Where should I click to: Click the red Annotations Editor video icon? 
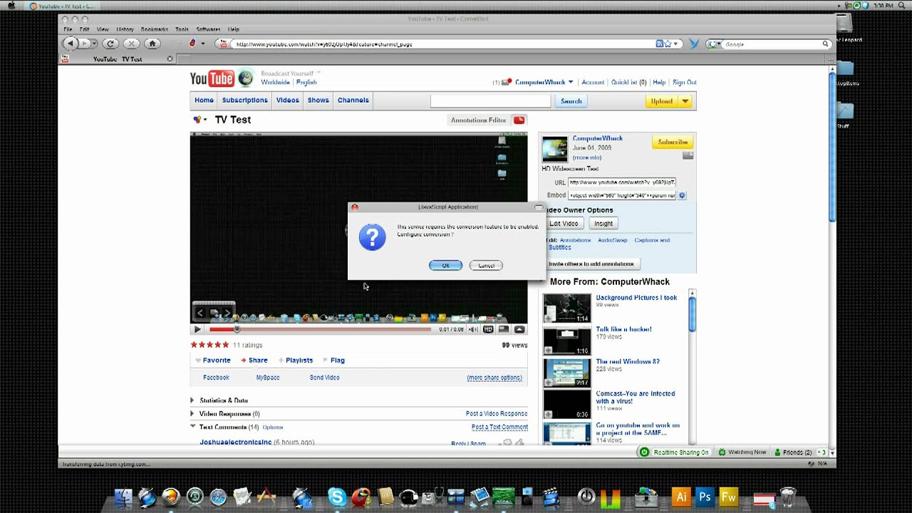coord(519,120)
